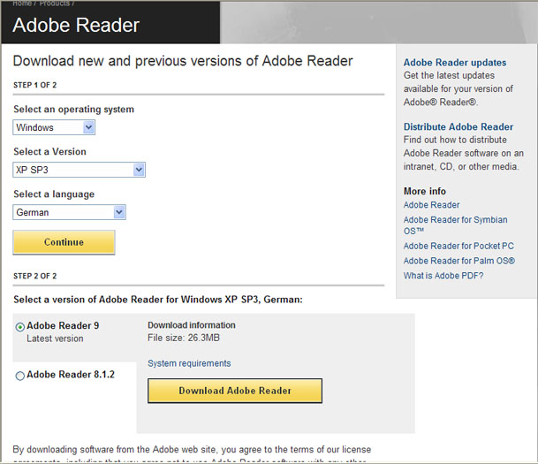Expand the version dropdown showing XP SP3
The image size is (538, 464).
(80, 170)
